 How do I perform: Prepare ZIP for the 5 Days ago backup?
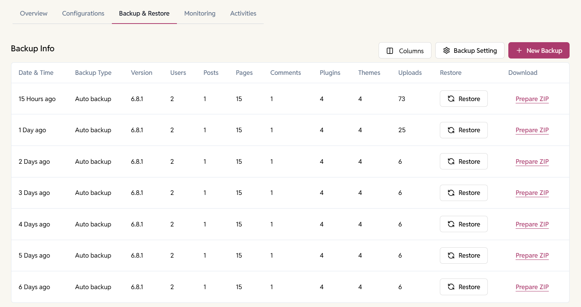click(x=532, y=255)
